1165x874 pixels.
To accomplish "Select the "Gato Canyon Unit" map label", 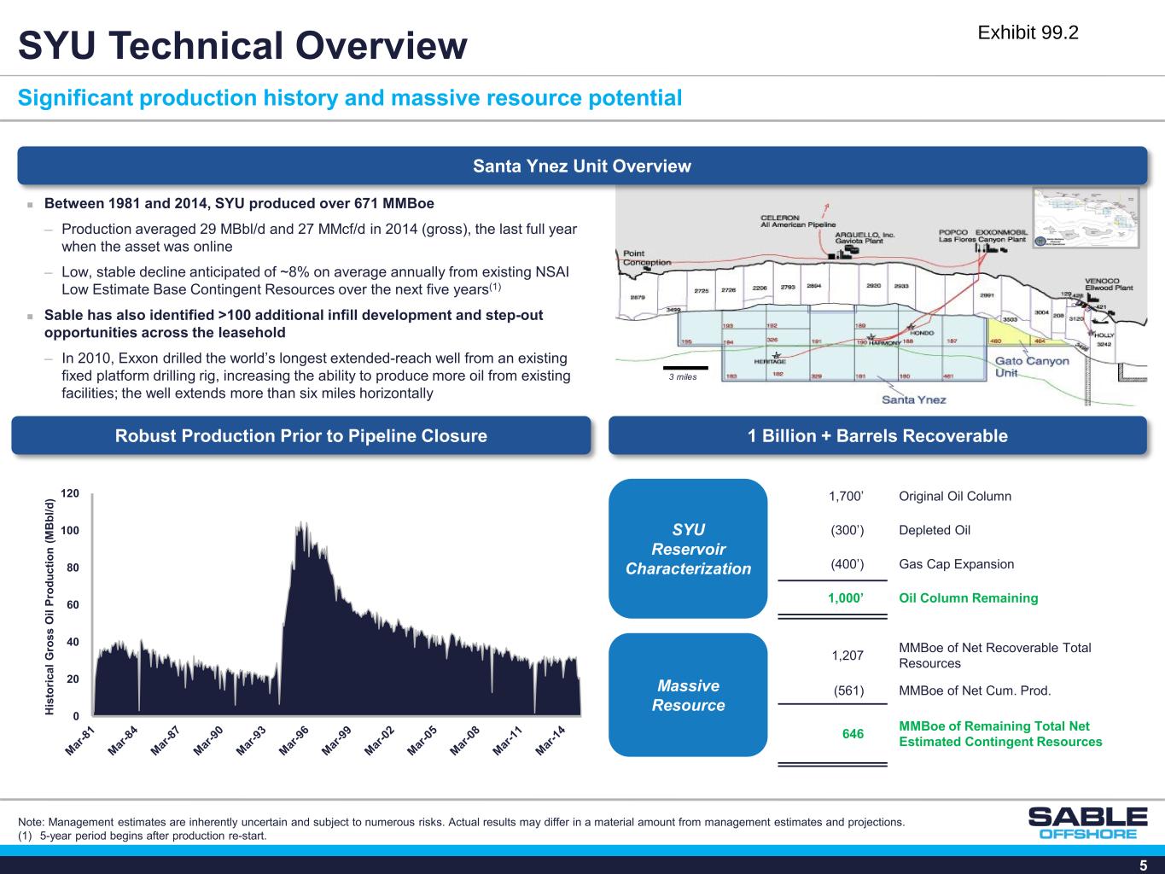I will pyautogui.click(x=1033, y=366).
